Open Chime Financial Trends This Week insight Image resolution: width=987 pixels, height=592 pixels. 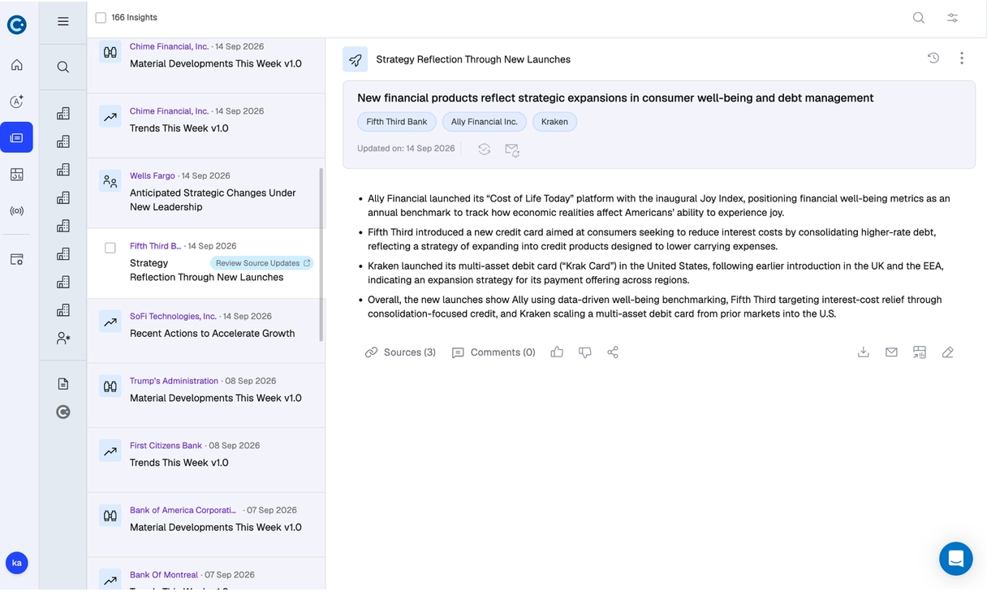[179, 128]
